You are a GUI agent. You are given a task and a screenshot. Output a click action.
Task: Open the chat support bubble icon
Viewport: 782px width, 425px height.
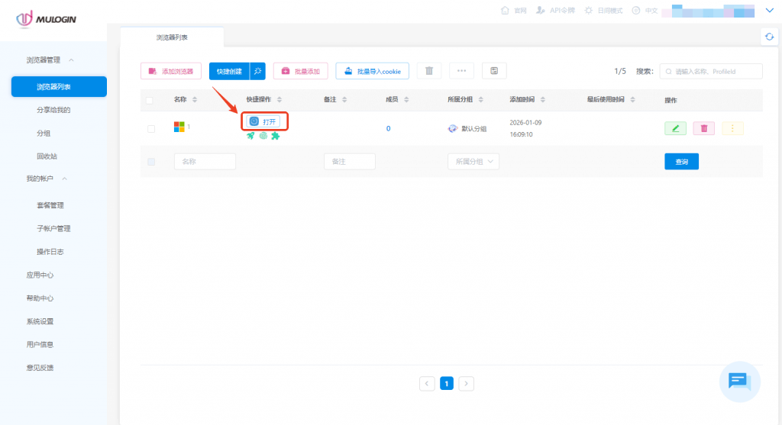(738, 381)
